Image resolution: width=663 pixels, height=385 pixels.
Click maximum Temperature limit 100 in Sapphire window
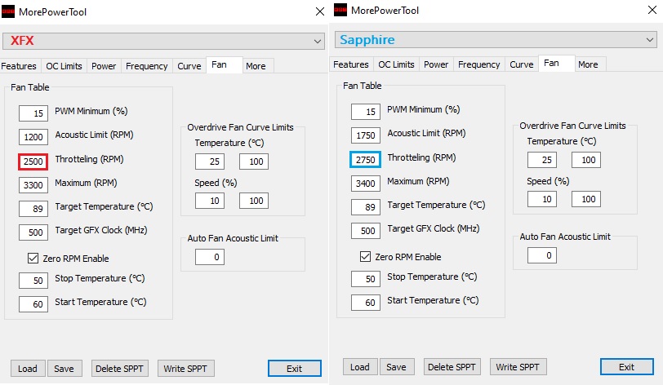point(586,160)
